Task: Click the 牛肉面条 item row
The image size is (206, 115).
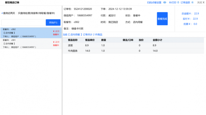Action: (x=133, y=51)
